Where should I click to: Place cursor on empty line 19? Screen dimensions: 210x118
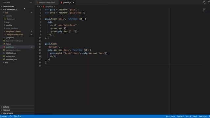tap(123, 66)
